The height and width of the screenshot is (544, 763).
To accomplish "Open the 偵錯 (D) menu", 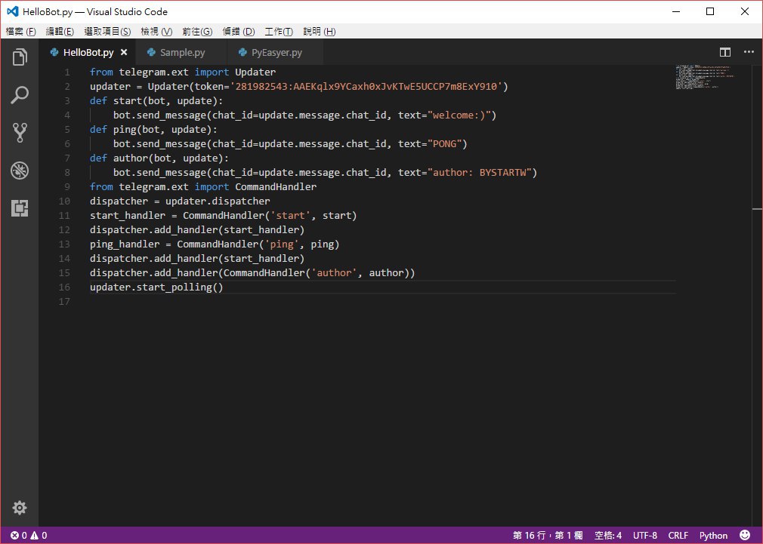I will (x=239, y=32).
